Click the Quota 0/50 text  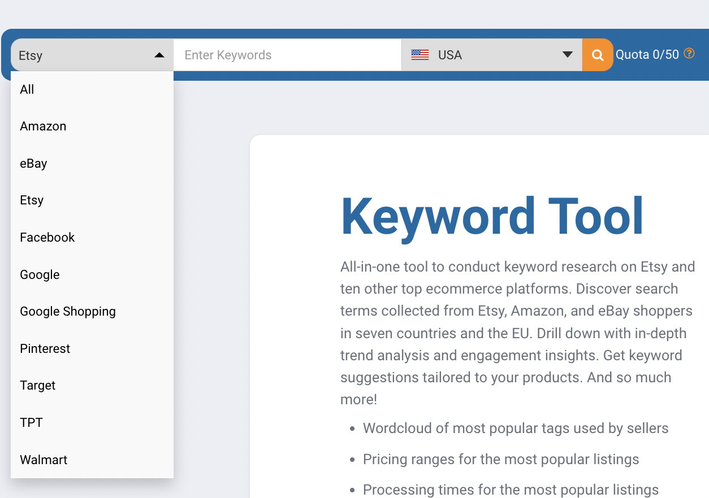pyautogui.click(x=647, y=55)
